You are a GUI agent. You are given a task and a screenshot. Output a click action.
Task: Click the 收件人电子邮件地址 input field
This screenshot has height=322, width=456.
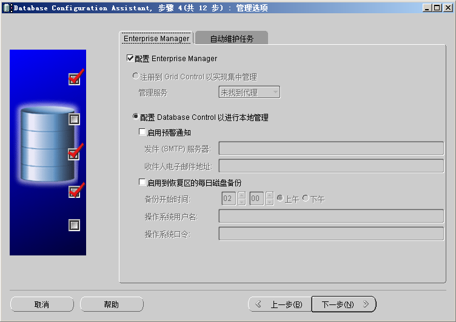[331, 166]
